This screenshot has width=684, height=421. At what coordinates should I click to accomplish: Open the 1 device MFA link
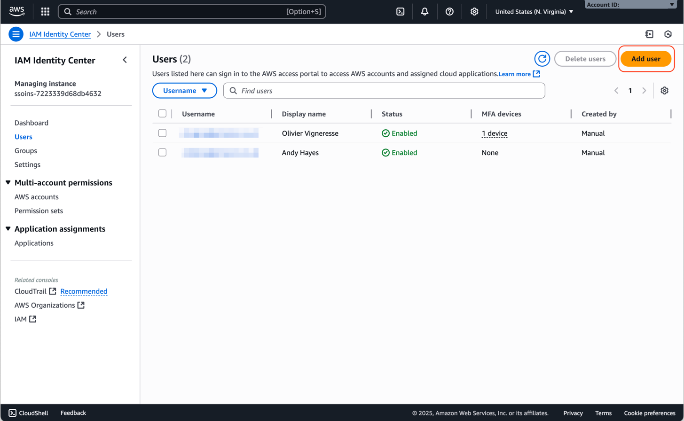495,133
